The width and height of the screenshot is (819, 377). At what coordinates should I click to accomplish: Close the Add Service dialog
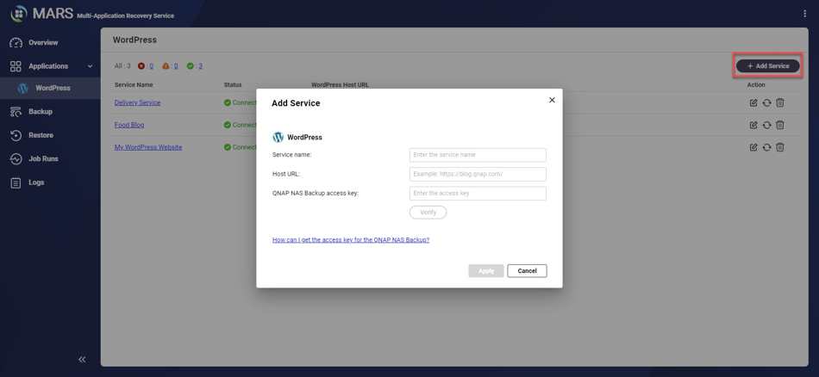pos(552,100)
